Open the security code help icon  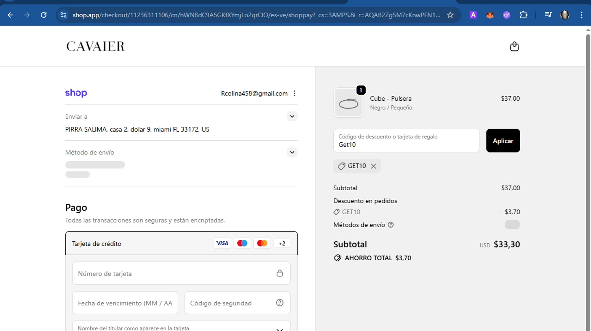click(280, 303)
